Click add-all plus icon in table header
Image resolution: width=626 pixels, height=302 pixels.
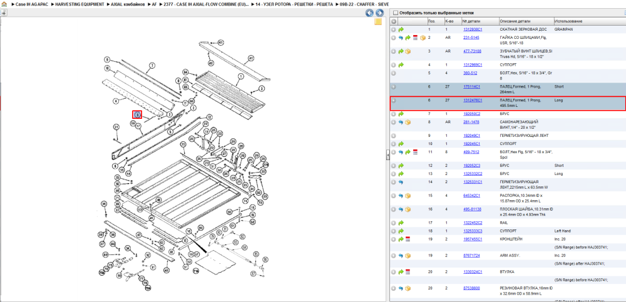coord(394,21)
